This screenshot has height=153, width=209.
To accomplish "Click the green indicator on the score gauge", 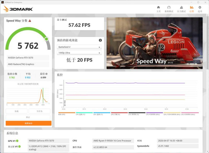I will 47,39.
